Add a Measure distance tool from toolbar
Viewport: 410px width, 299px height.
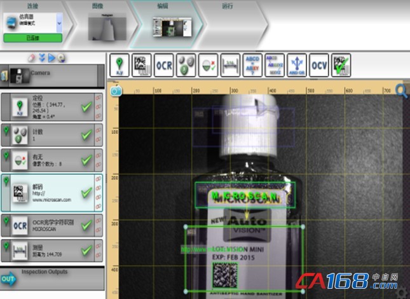click(x=230, y=65)
